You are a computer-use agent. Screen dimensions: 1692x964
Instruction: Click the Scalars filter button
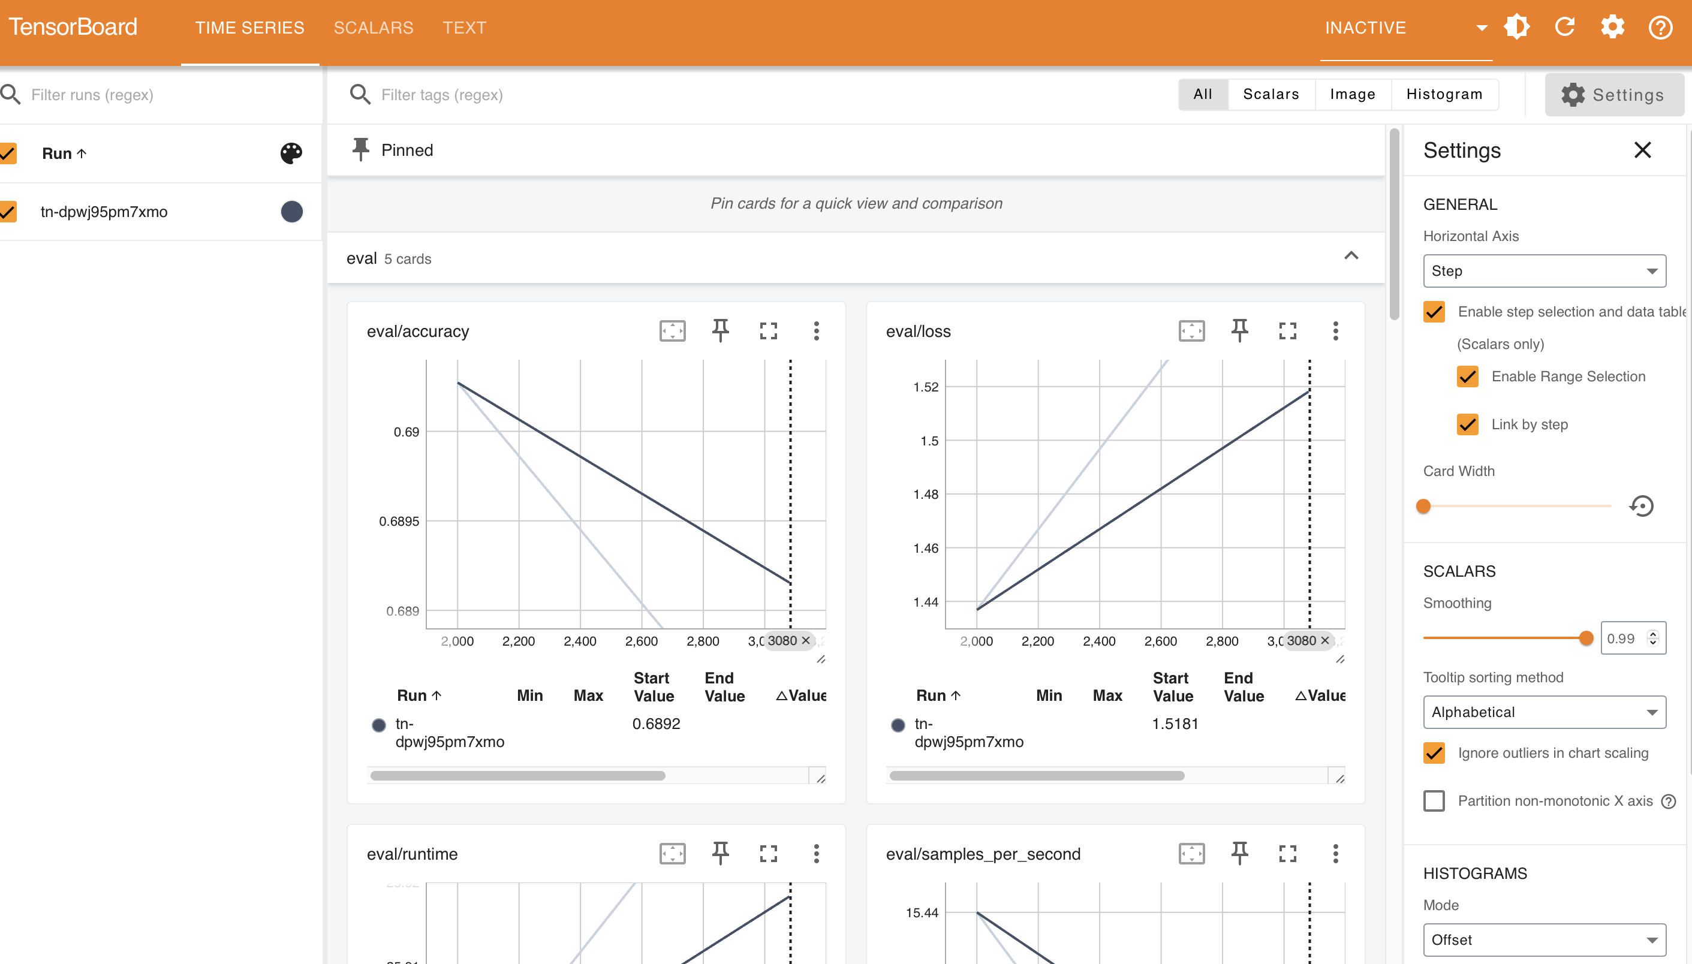click(x=1271, y=94)
